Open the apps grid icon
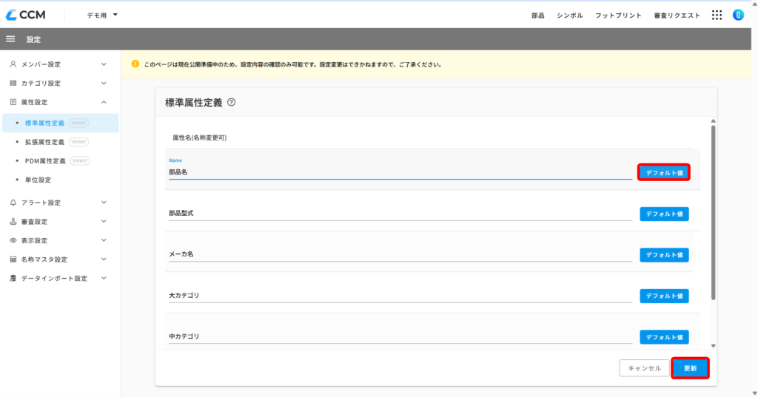758x397 pixels. pyautogui.click(x=717, y=16)
